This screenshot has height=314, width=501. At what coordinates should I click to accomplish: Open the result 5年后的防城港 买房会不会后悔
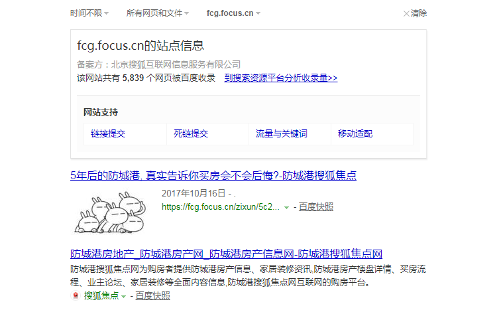(x=213, y=175)
